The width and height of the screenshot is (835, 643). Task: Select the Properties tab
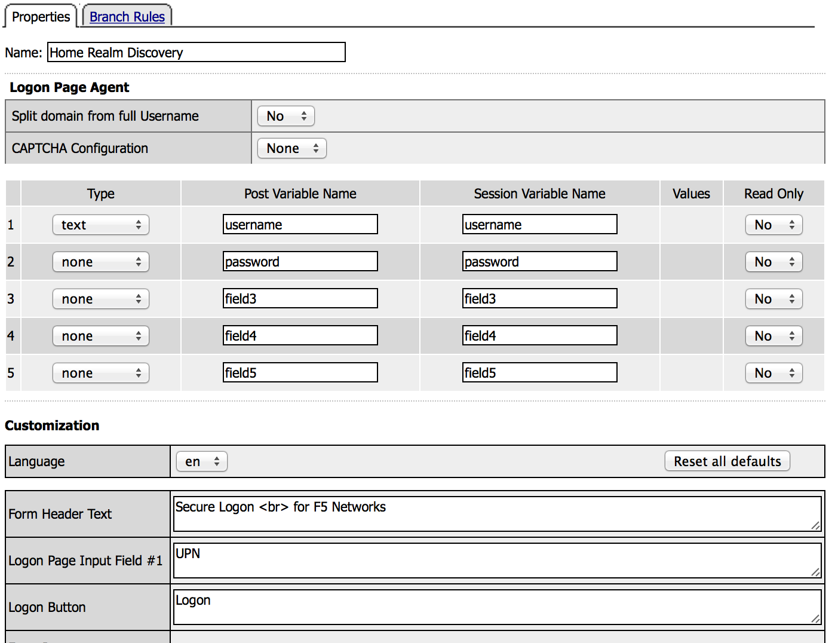point(41,17)
